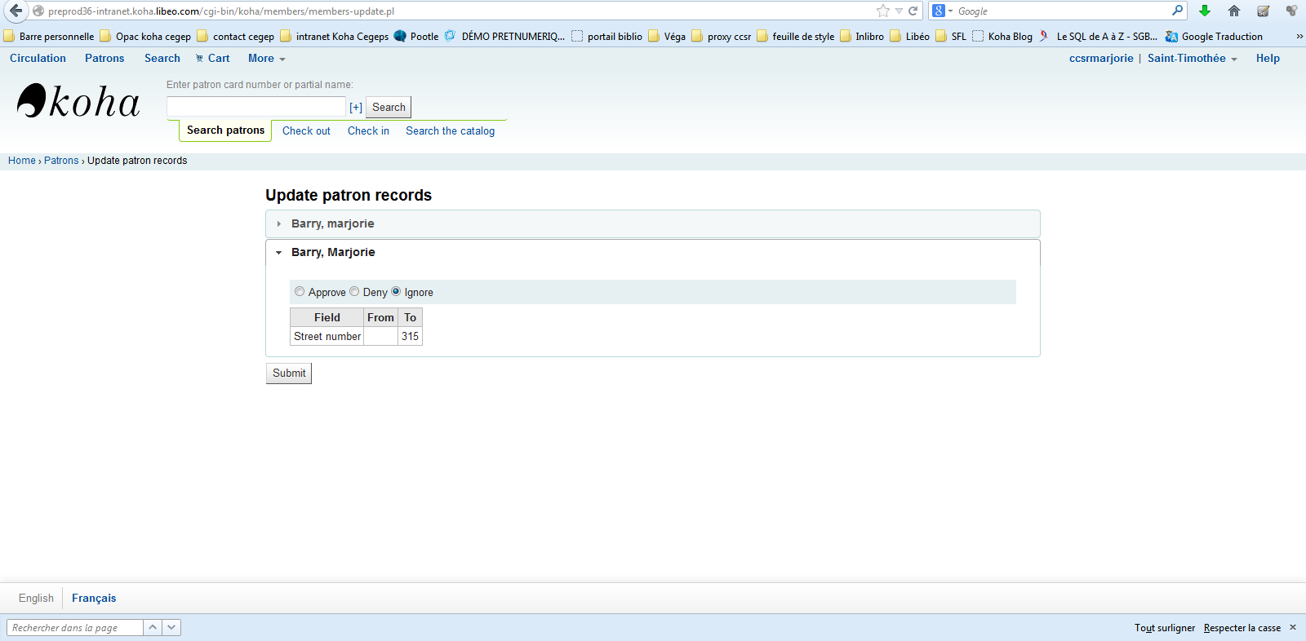This screenshot has height=641, width=1306.
Task: Select the Approve radio button
Action: [300, 292]
